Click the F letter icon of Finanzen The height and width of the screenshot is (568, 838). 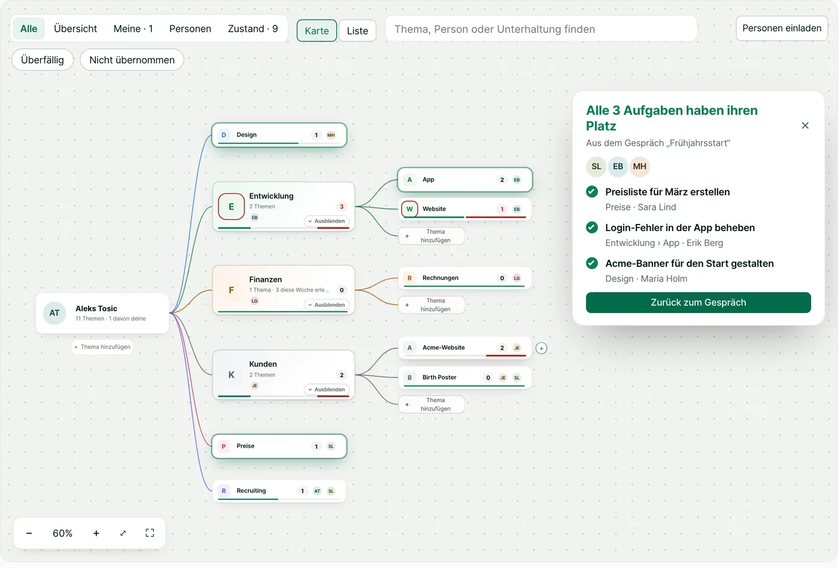(x=231, y=290)
